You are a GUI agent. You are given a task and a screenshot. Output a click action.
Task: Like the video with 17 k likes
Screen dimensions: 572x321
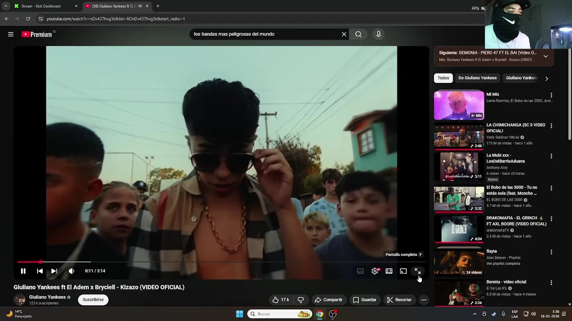click(x=280, y=300)
